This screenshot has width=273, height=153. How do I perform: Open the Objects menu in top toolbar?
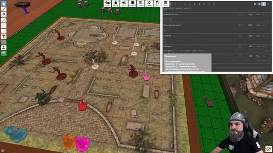pos(116,3)
